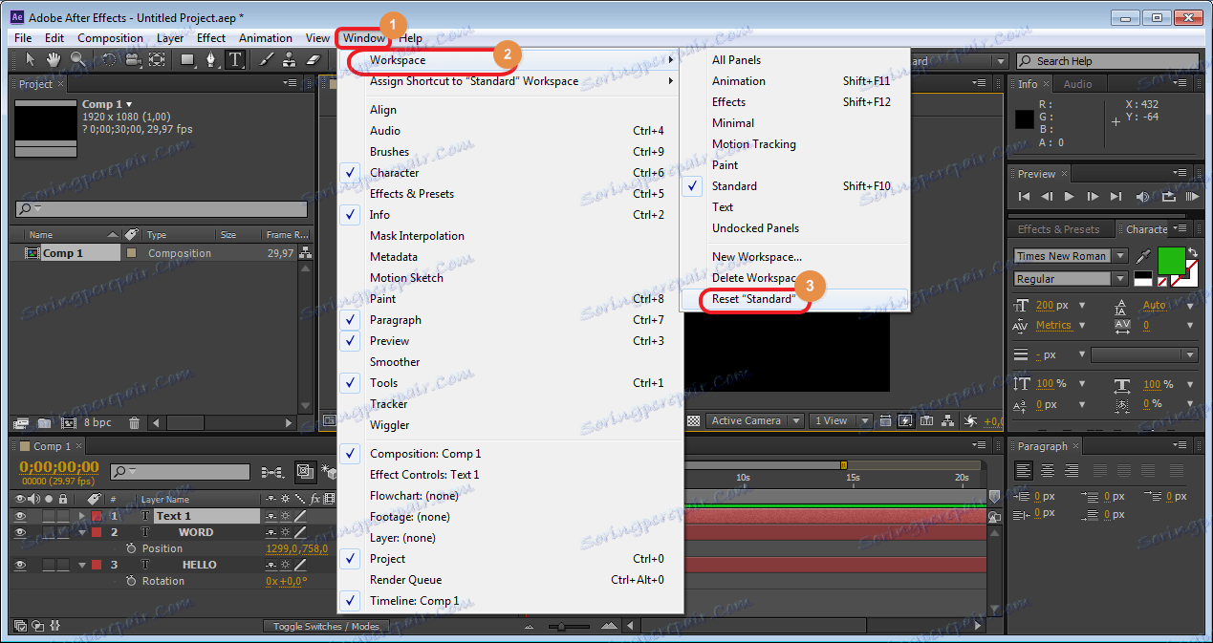The width and height of the screenshot is (1213, 643).
Task: Choose New Workspace... entry
Action: click(x=794, y=257)
